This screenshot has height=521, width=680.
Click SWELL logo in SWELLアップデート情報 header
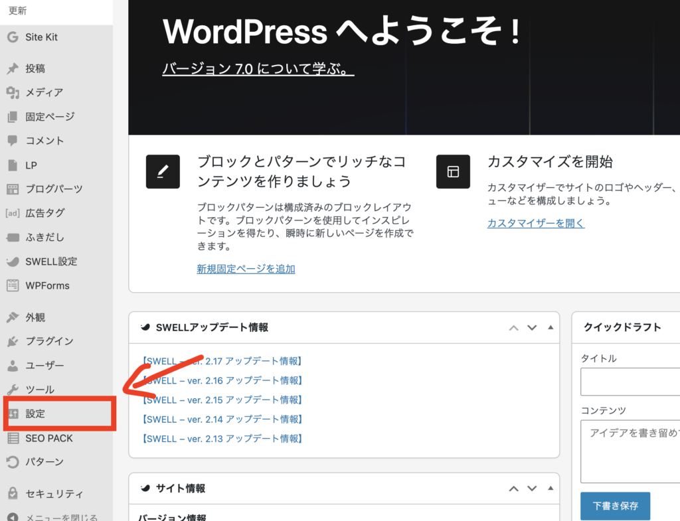click(x=145, y=327)
